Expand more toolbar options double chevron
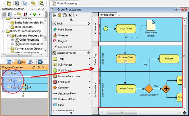 (x=76, y=15)
